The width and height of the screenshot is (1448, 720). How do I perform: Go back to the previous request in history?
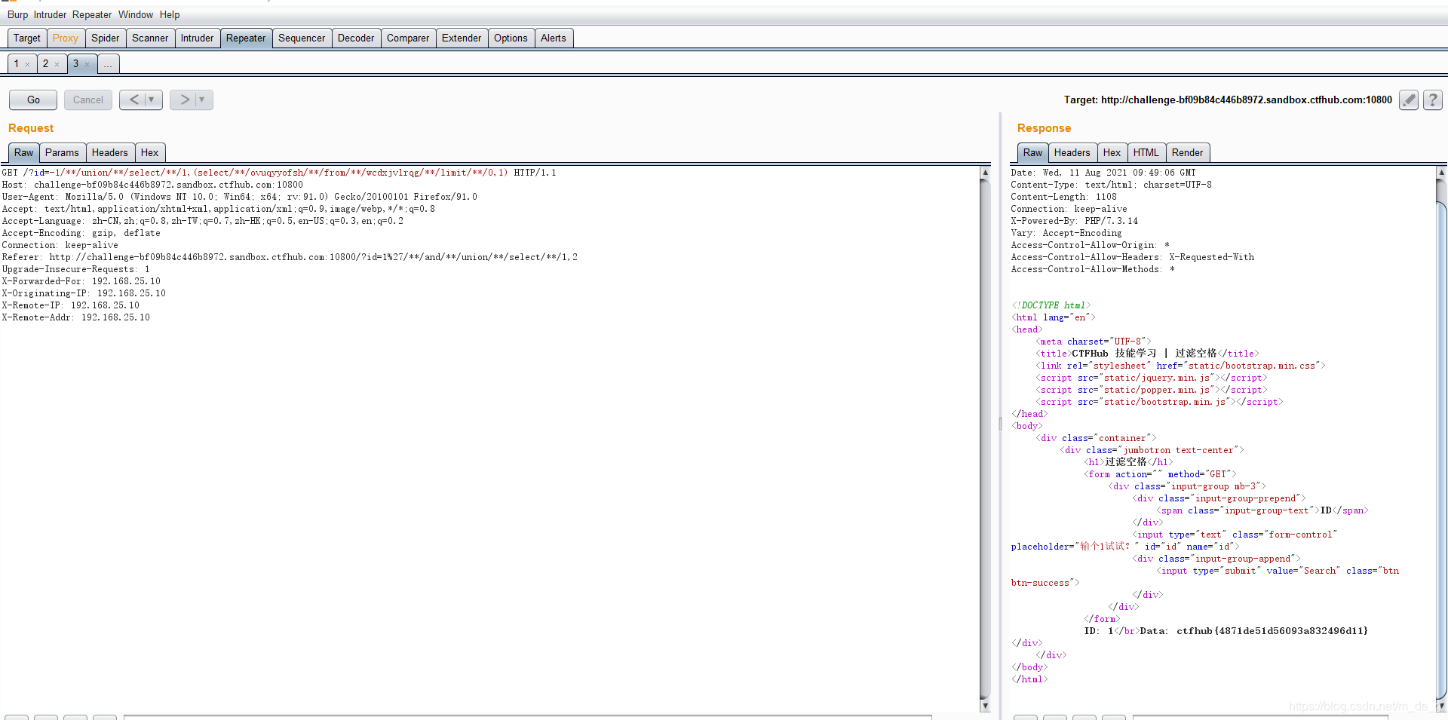tap(133, 100)
